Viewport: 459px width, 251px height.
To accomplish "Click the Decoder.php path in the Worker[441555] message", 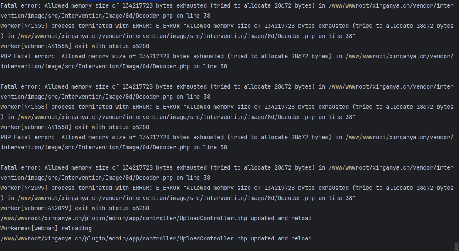I will tap(166, 36).
